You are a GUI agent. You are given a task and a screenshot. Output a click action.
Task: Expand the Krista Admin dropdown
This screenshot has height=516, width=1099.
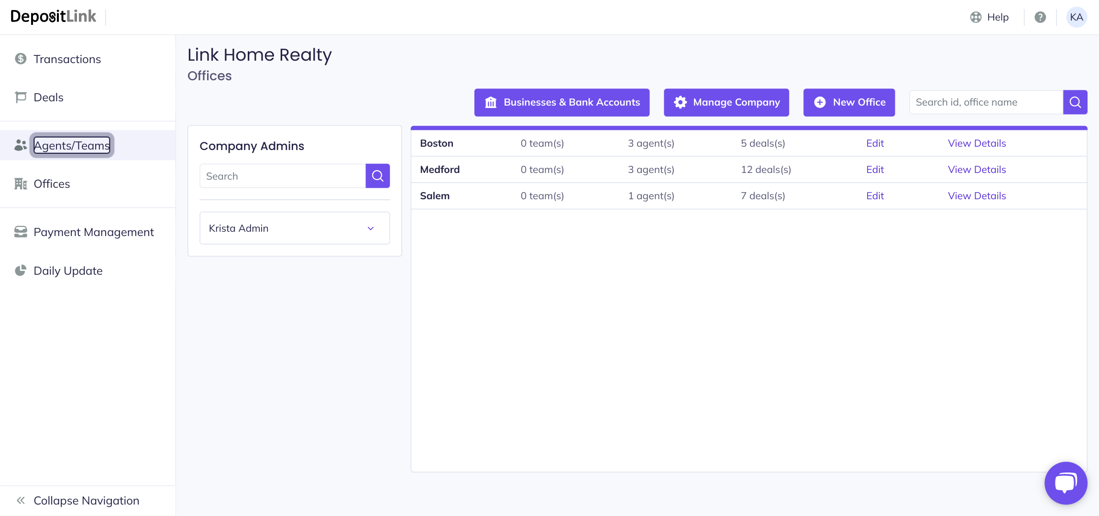coord(371,228)
